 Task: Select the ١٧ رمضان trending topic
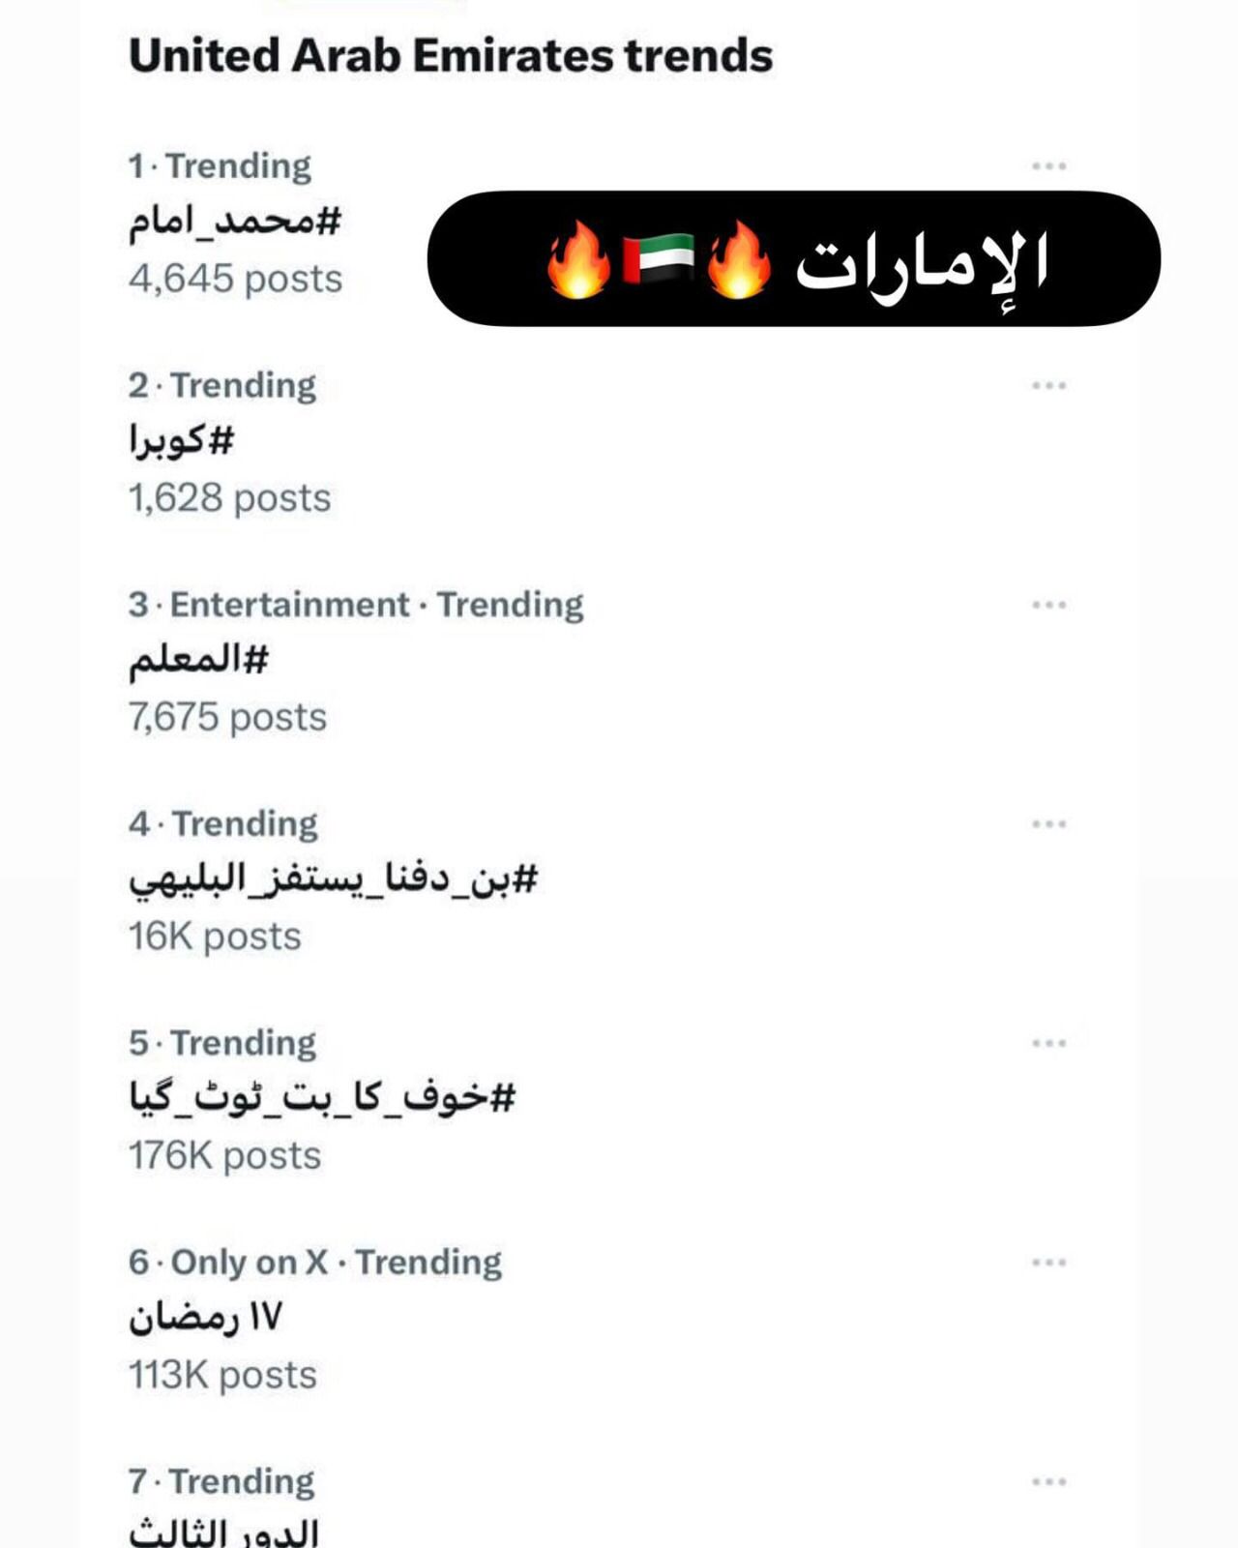point(205,1318)
